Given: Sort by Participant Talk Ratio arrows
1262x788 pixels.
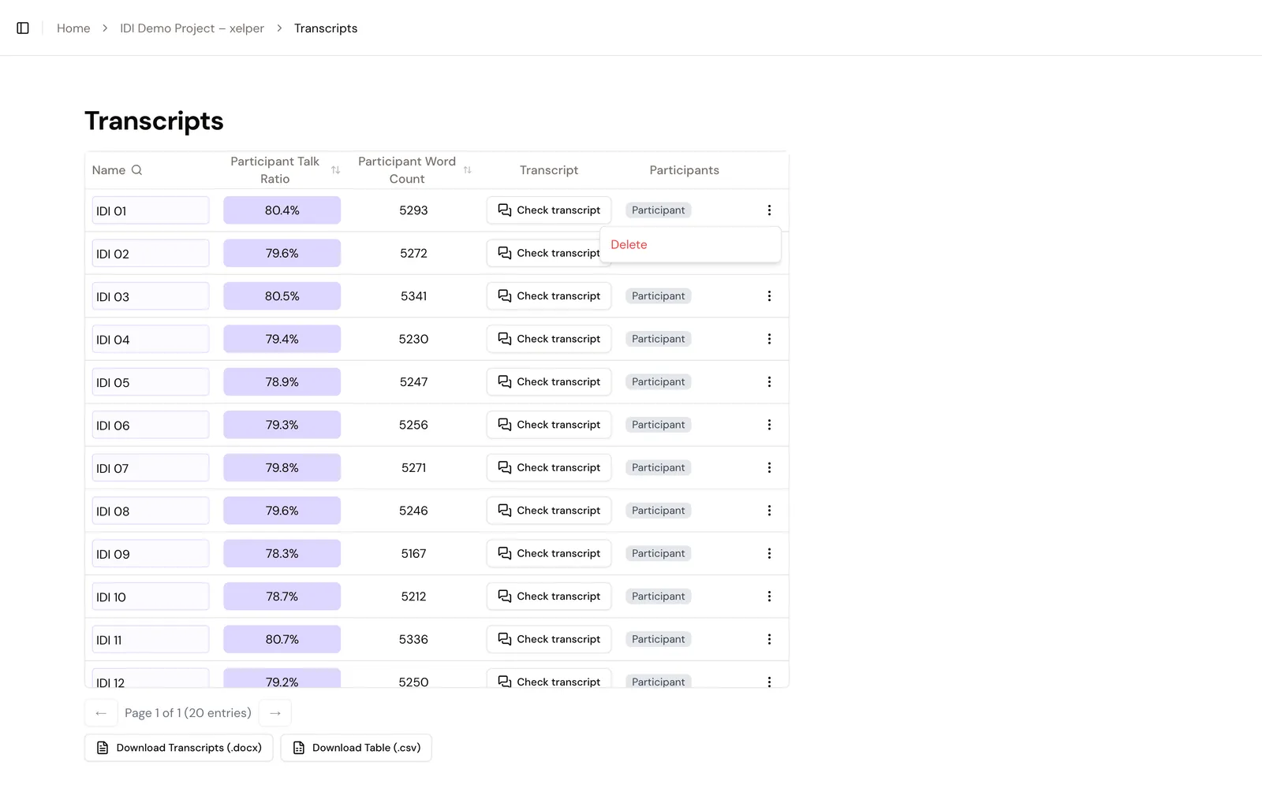Looking at the screenshot, I should coord(335,170).
